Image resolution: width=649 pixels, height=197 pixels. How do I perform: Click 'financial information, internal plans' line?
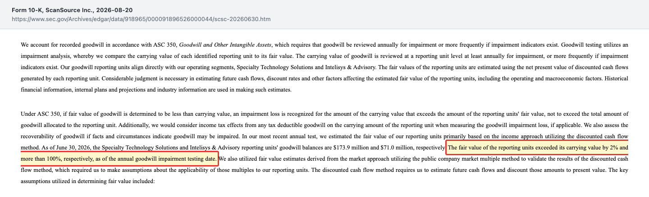pos(69,89)
